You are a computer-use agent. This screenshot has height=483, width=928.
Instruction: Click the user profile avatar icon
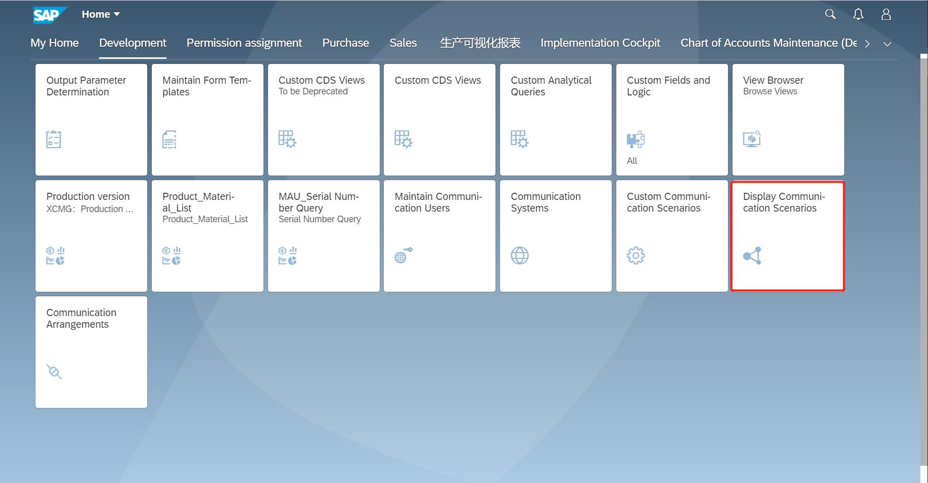point(886,14)
